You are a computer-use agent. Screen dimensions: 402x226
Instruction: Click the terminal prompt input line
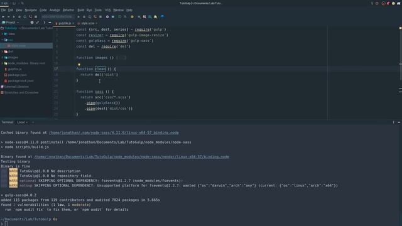click(201, 223)
